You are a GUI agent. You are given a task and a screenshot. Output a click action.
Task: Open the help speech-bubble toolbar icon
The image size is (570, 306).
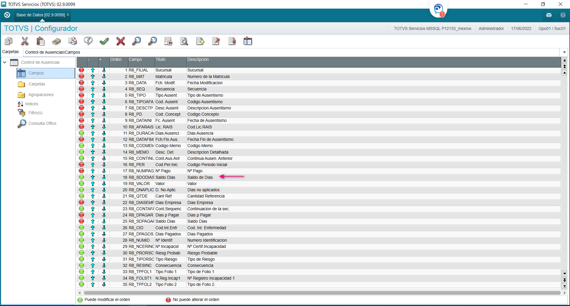tap(88, 41)
